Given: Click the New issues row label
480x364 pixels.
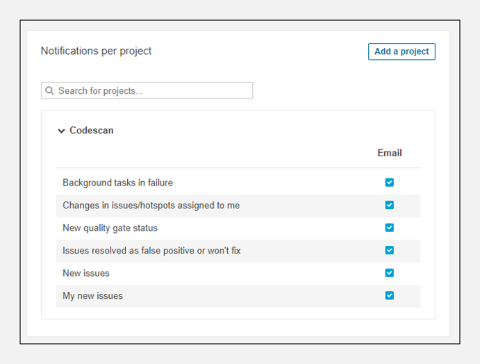Looking at the screenshot, I should (x=86, y=273).
